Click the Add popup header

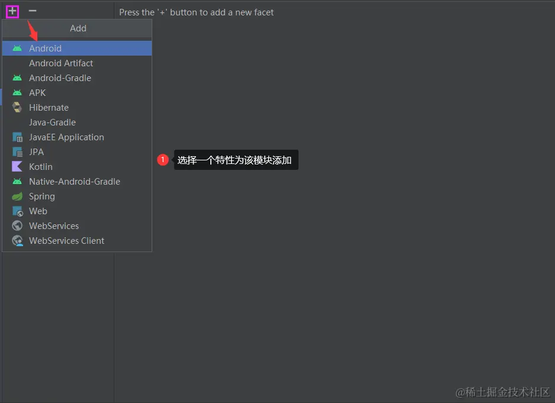(x=77, y=28)
